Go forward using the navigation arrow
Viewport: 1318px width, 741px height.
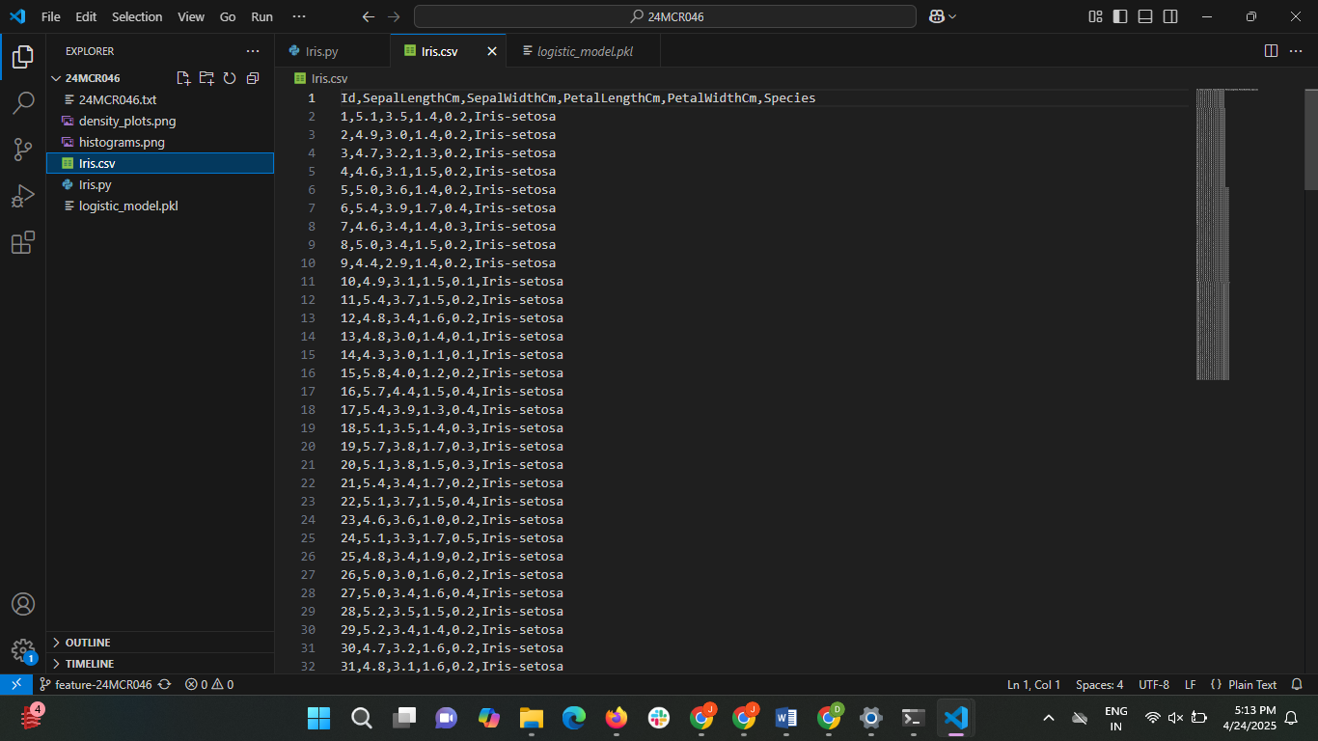click(394, 16)
